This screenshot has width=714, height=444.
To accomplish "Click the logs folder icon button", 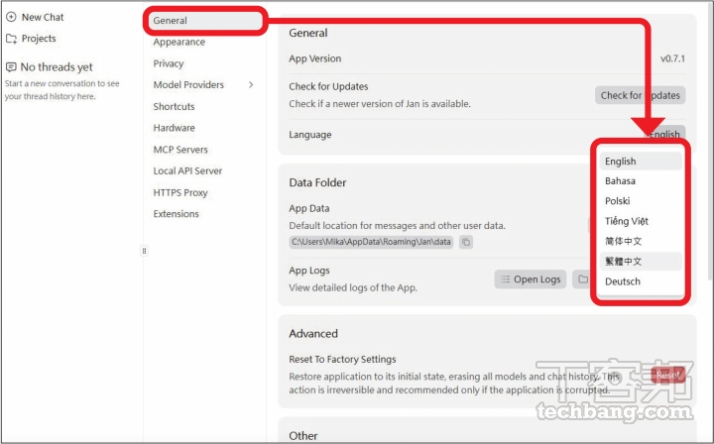I will click(x=581, y=279).
